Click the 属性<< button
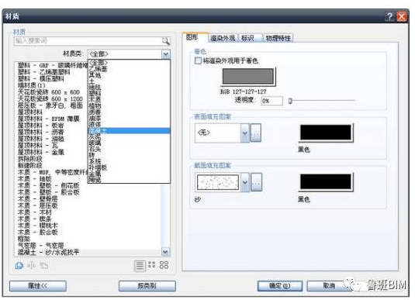Viewport: 415px width, 300px height. (38, 286)
